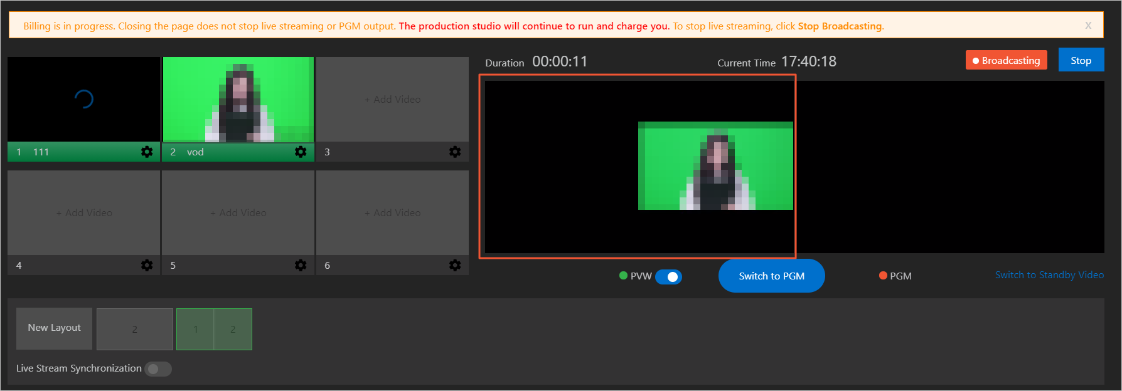Add Video to channel 3 slot
Image resolution: width=1122 pixels, height=391 pixels.
click(x=392, y=99)
